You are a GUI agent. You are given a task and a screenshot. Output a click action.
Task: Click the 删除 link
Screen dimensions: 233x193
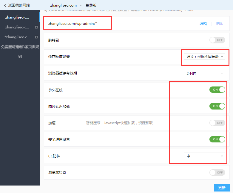click(219, 24)
